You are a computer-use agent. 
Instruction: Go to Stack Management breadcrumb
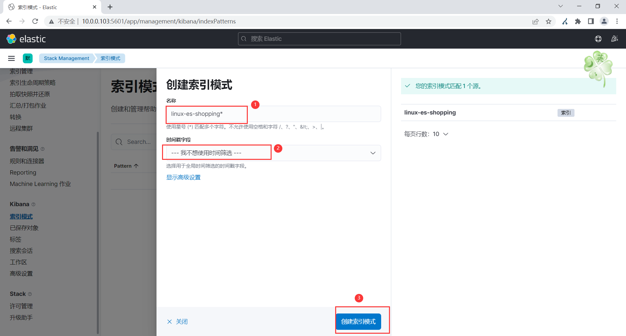pyautogui.click(x=67, y=58)
